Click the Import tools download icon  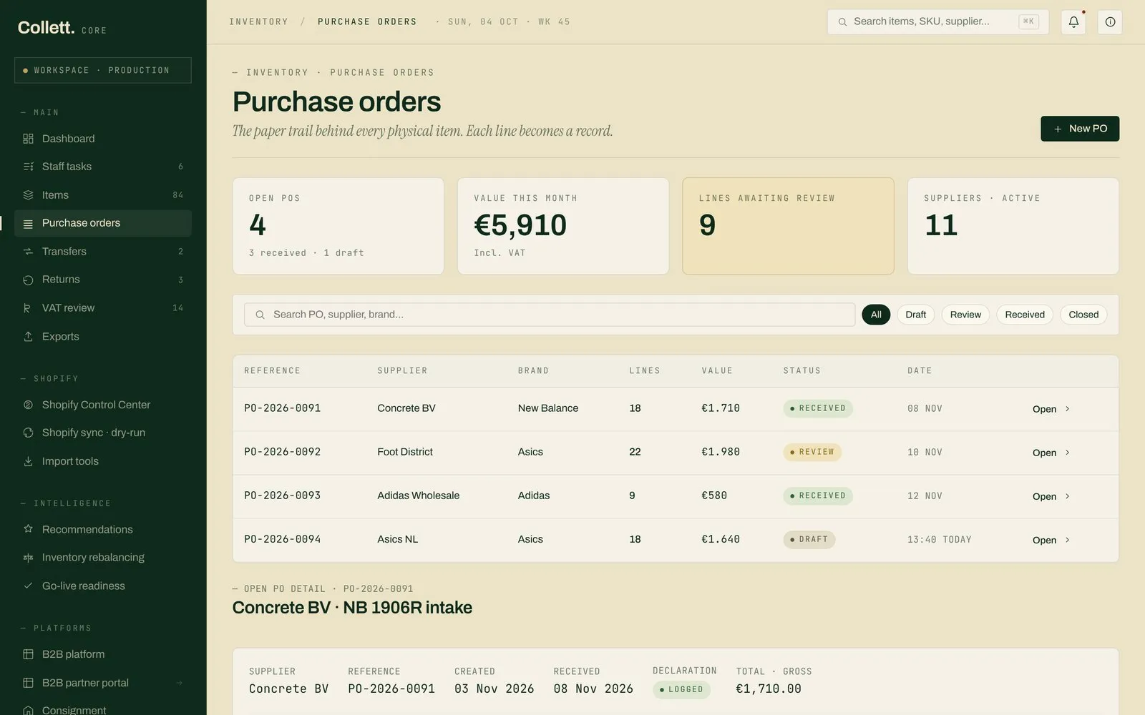coord(28,461)
